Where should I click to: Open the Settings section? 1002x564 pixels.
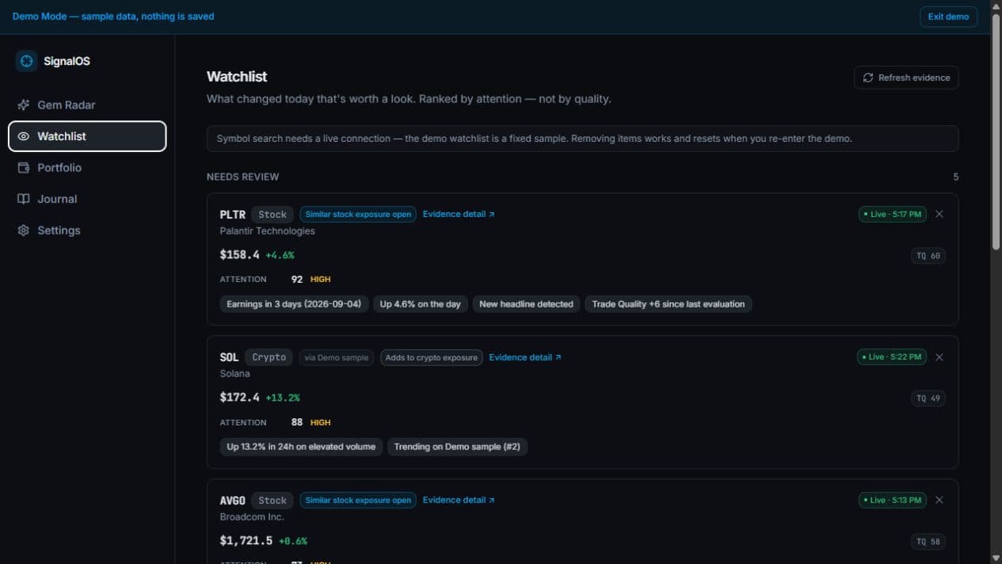point(87,231)
